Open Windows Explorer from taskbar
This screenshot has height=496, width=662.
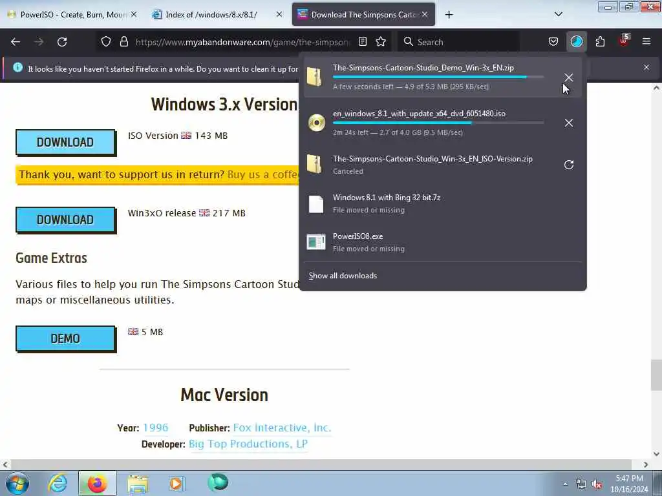(x=138, y=483)
